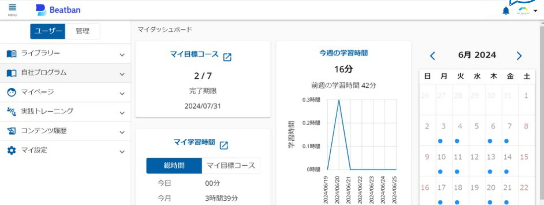Switch to the ユーザー tab
The height and width of the screenshot is (205, 544).
tap(48, 31)
